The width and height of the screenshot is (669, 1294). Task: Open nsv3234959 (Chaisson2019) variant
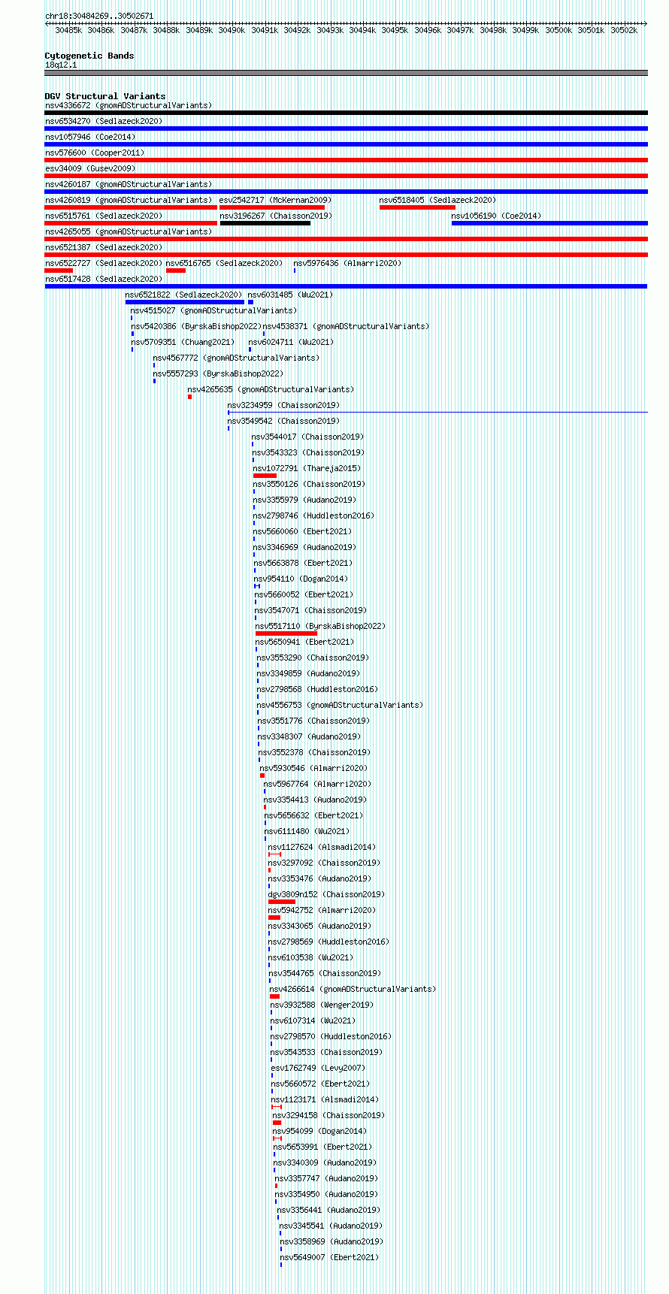284,405
